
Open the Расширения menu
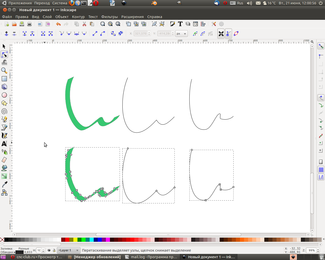(x=133, y=17)
